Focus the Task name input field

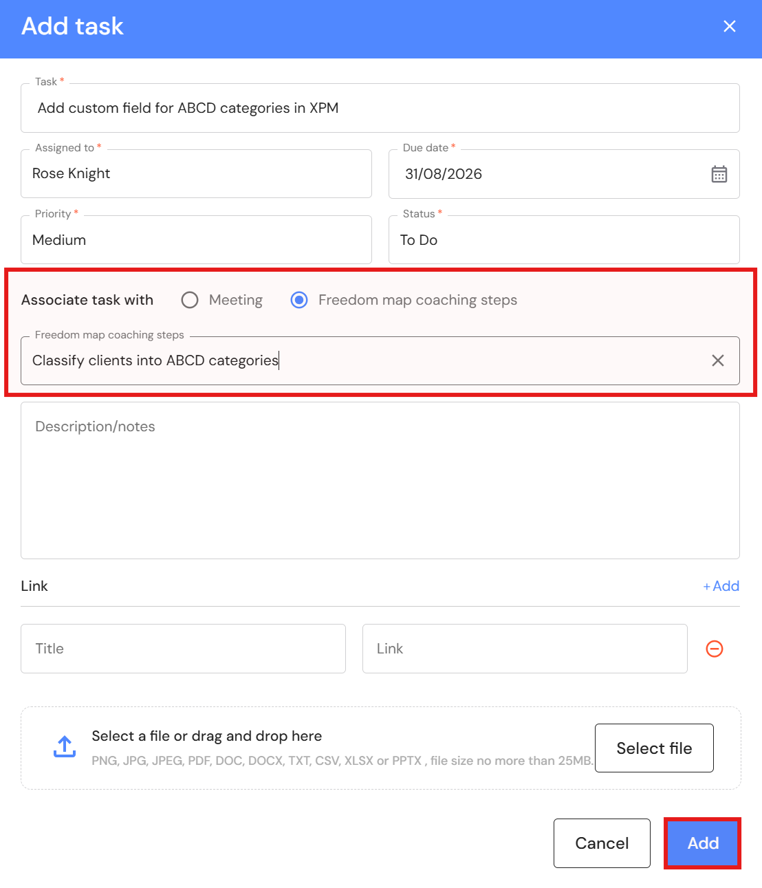[x=380, y=108]
